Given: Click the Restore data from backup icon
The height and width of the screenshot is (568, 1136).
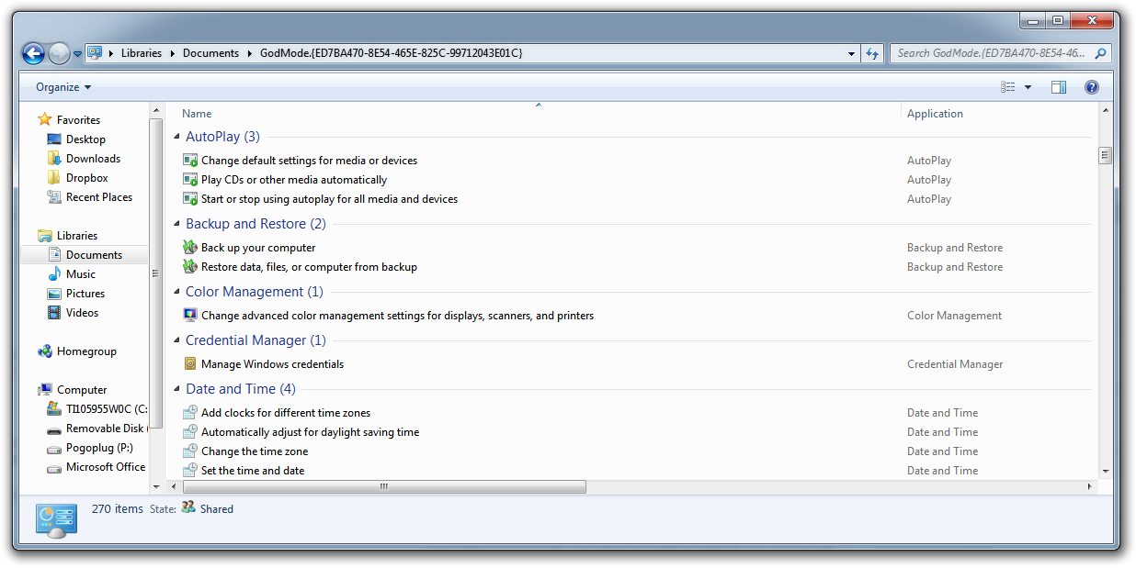Looking at the screenshot, I should [x=190, y=267].
